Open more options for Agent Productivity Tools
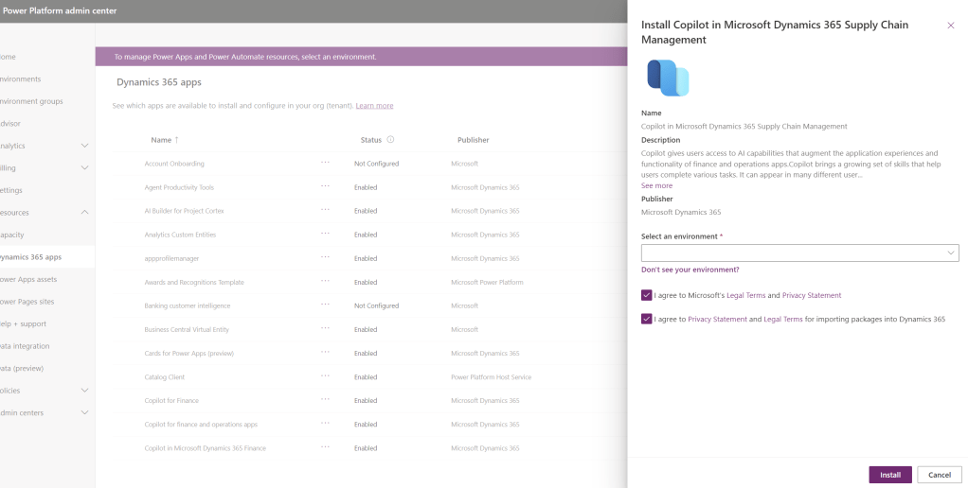 point(325,187)
